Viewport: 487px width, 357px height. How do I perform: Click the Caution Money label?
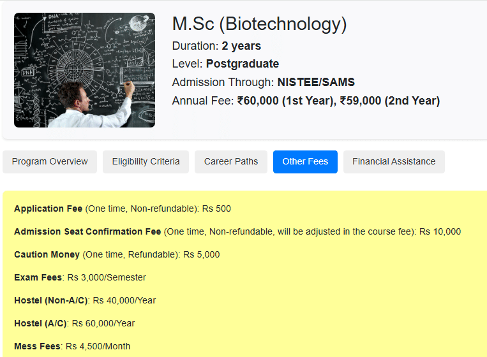click(x=47, y=254)
